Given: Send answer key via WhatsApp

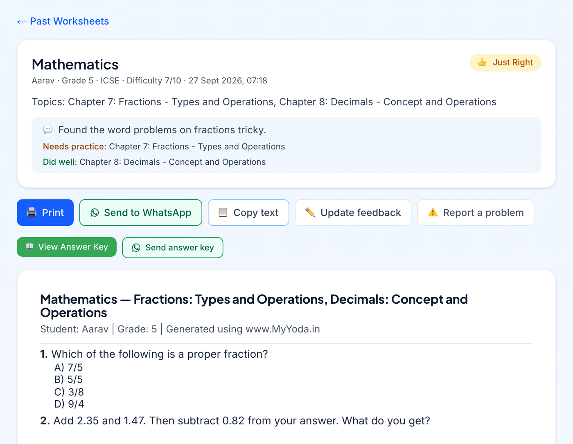Looking at the screenshot, I should coord(173,248).
